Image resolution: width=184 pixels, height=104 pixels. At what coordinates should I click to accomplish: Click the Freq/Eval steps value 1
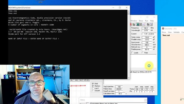point(119,91)
